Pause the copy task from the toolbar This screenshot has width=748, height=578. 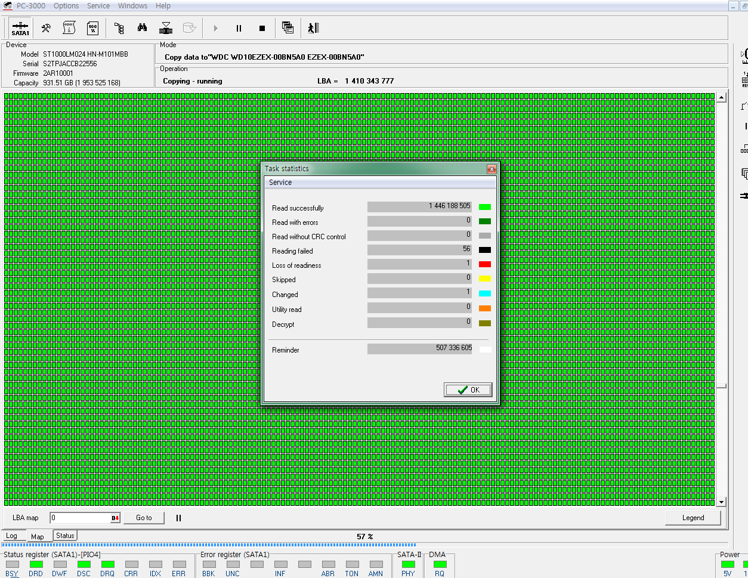pos(239,28)
